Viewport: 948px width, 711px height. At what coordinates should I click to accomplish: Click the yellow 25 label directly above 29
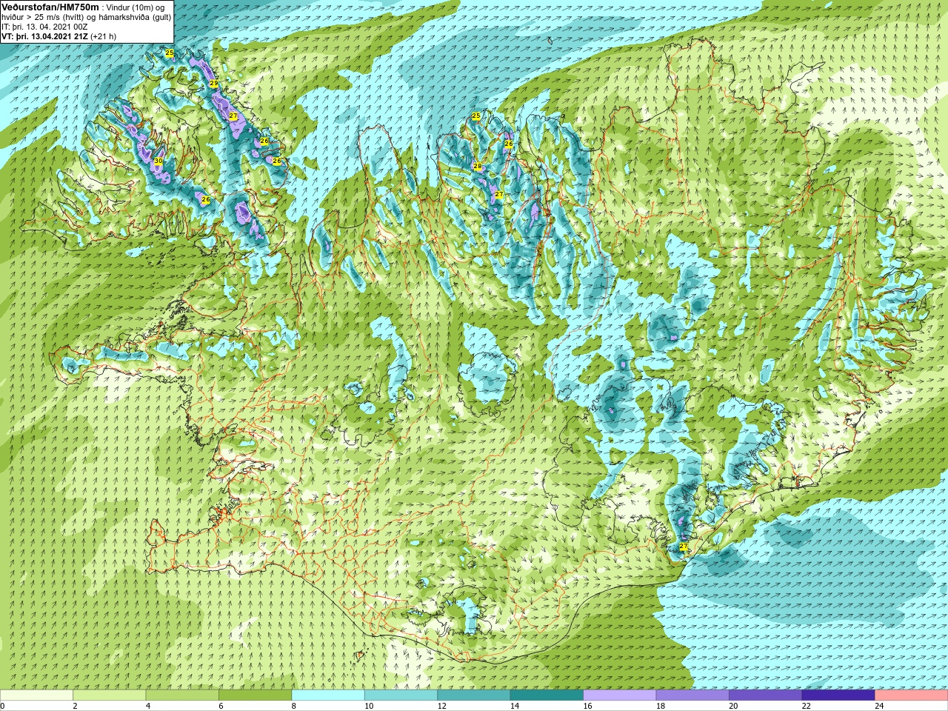(x=170, y=53)
